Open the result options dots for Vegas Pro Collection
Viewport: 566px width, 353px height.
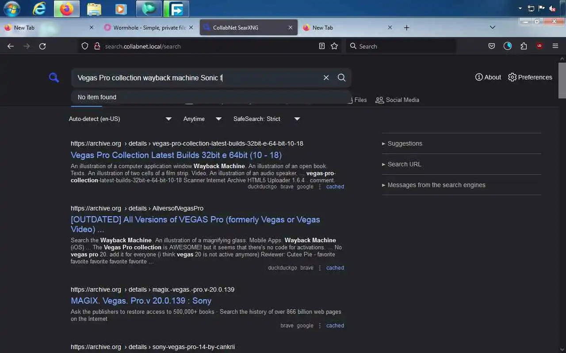tap(320, 187)
